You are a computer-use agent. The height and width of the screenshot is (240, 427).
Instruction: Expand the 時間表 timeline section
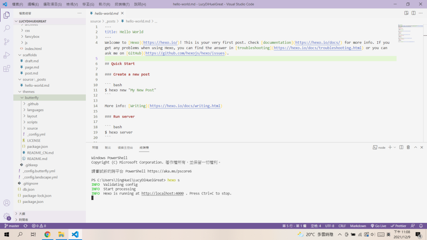(50, 220)
